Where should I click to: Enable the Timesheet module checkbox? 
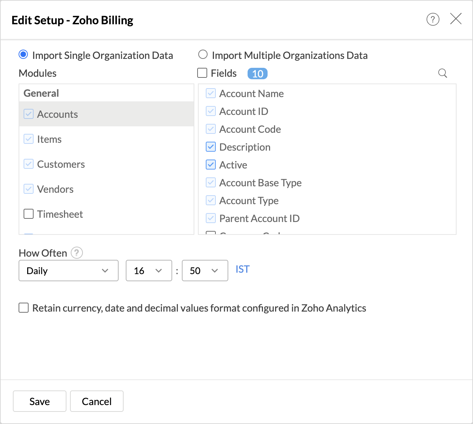29,214
